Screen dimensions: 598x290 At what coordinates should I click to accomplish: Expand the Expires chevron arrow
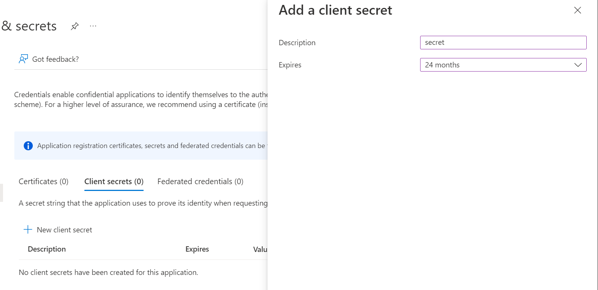click(x=578, y=65)
